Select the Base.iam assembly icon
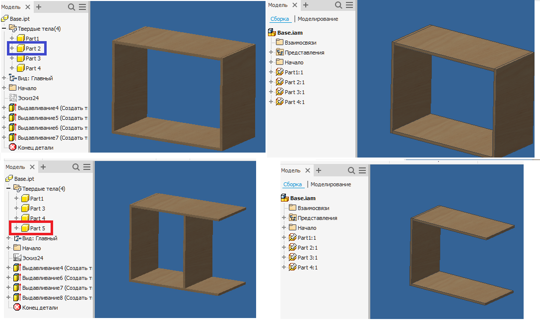This screenshot has height=321, width=540. pyautogui.click(x=272, y=32)
